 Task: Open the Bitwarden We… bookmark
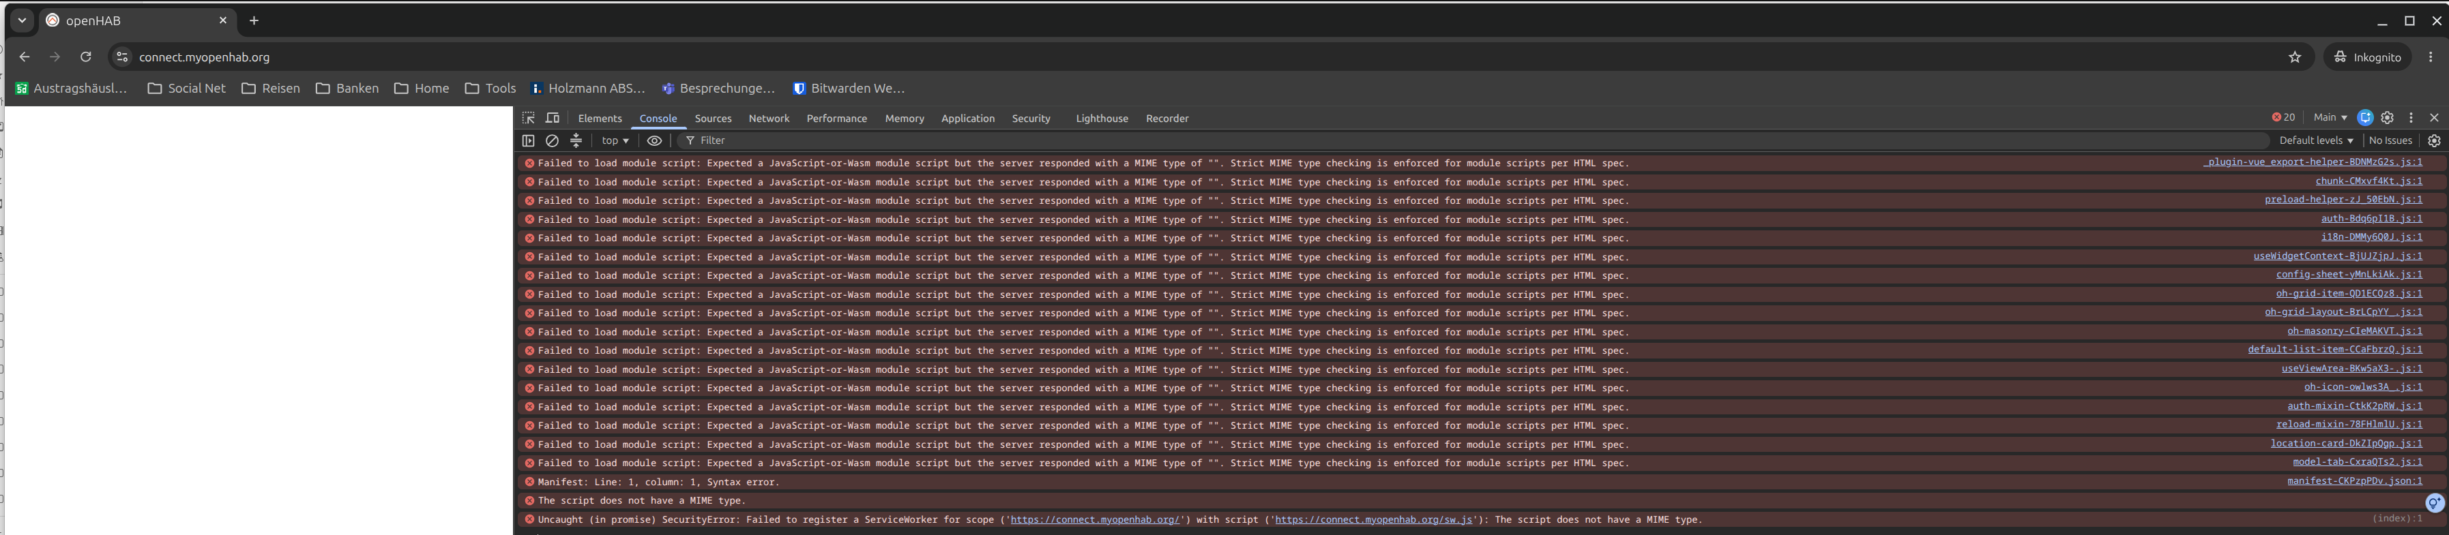tap(848, 89)
